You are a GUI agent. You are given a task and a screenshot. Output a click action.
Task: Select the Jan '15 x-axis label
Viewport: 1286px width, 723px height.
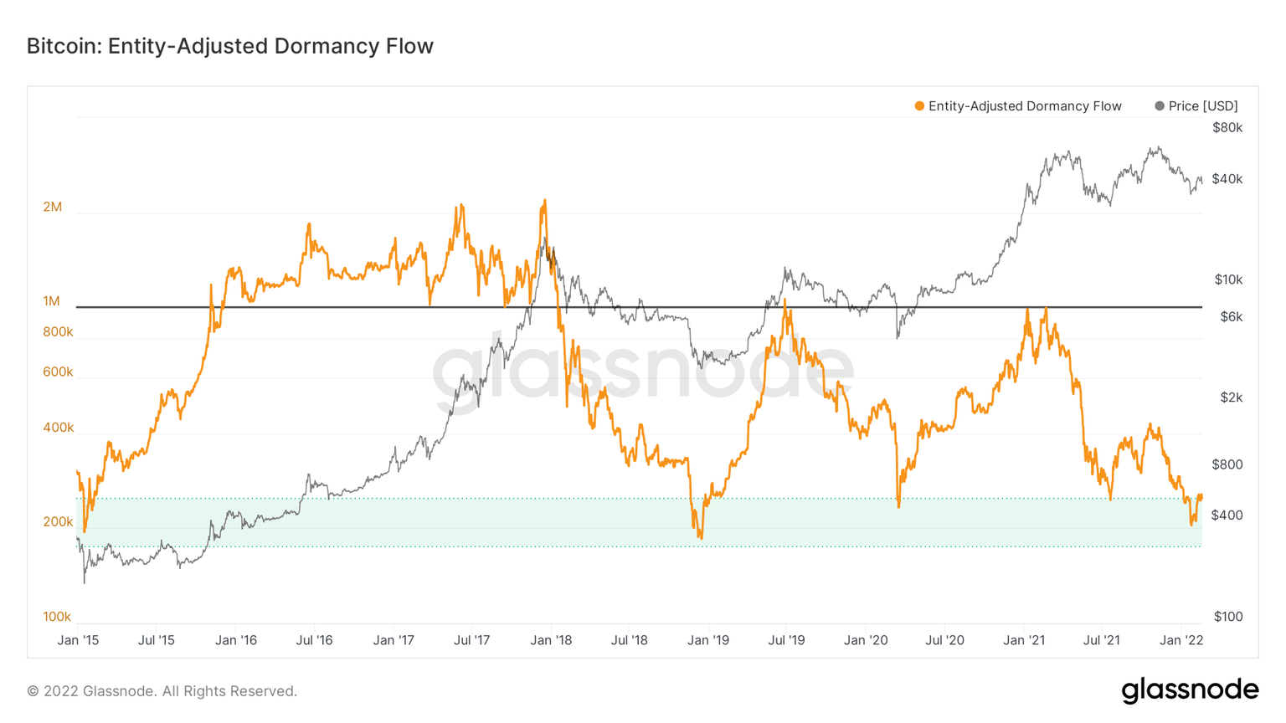pos(78,640)
